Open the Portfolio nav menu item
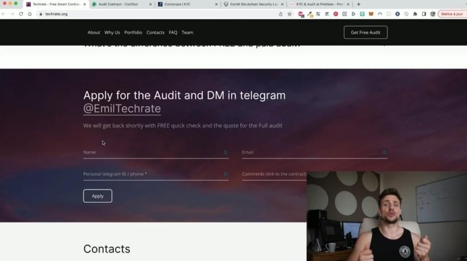Viewport: 467px width, 261px height. [133, 32]
